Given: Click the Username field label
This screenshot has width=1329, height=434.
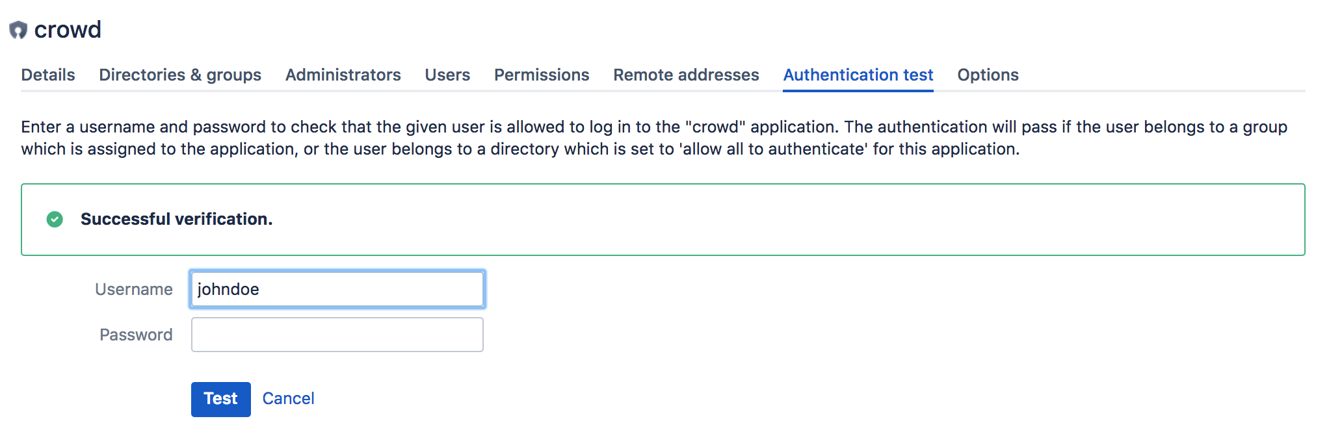Looking at the screenshot, I should coord(134,289).
